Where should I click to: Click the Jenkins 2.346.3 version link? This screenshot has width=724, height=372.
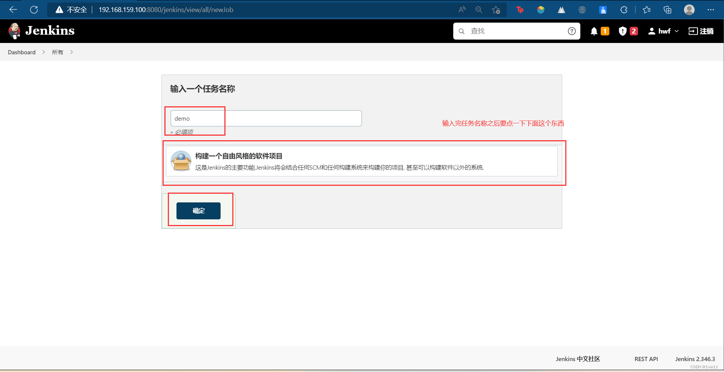coord(695,359)
